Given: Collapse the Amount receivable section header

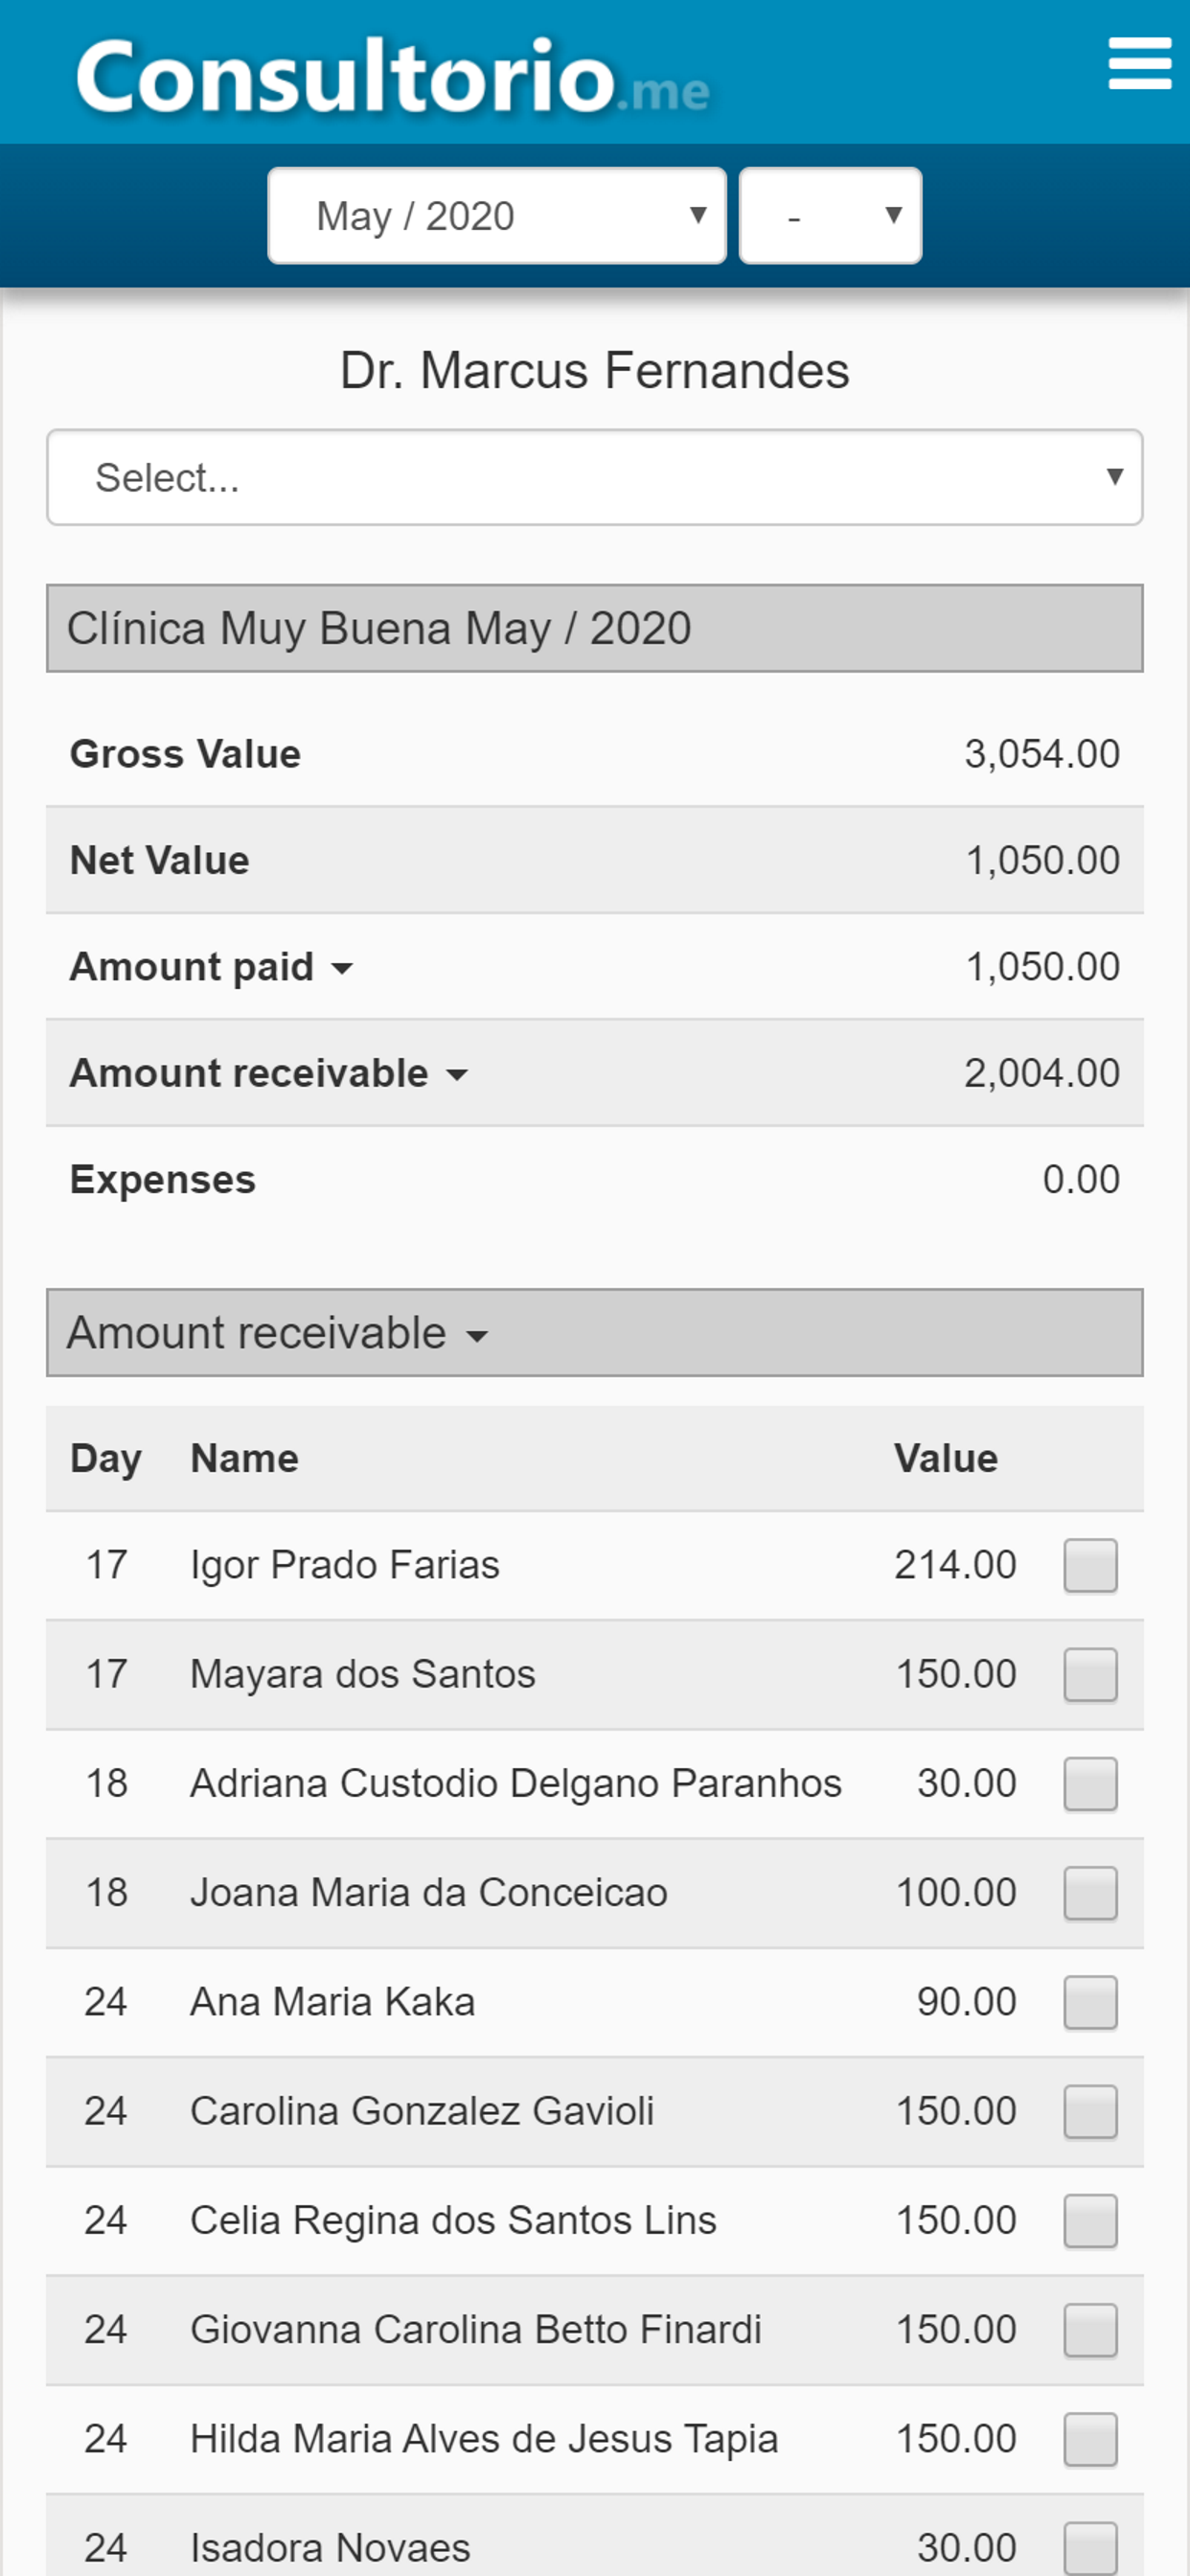Looking at the screenshot, I should coord(477,1335).
